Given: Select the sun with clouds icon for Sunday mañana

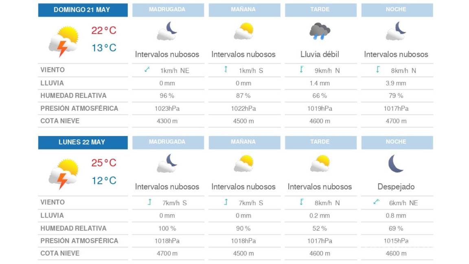Looking at the screenshot, I should [x=244, y=32].
